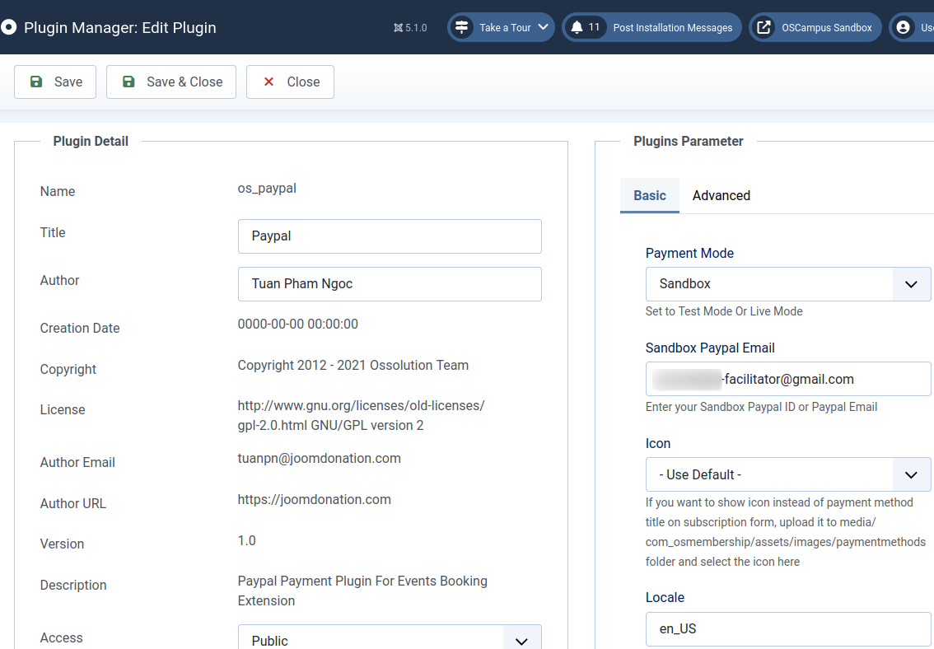Click the Paypal Payment Plugin description text
The image size is (934, 649).
pyautogui.click(x=362, y=591)
